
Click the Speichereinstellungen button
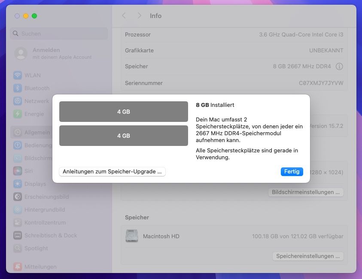[x=308, y=256]
